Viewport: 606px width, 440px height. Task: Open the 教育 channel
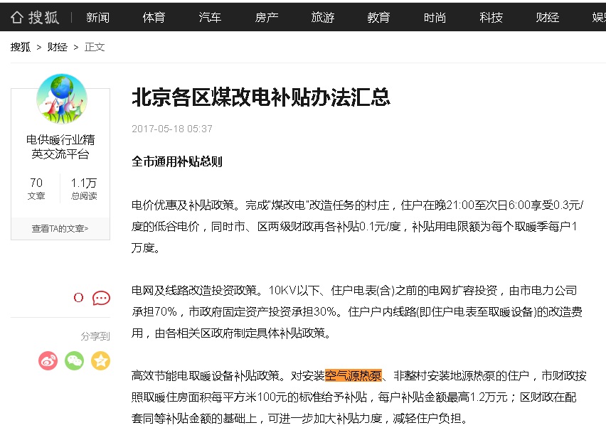(x=378, y=18)
